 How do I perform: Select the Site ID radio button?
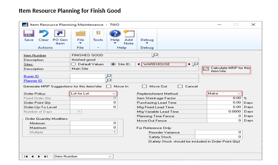pyautogui.click(x=113, y=64)
